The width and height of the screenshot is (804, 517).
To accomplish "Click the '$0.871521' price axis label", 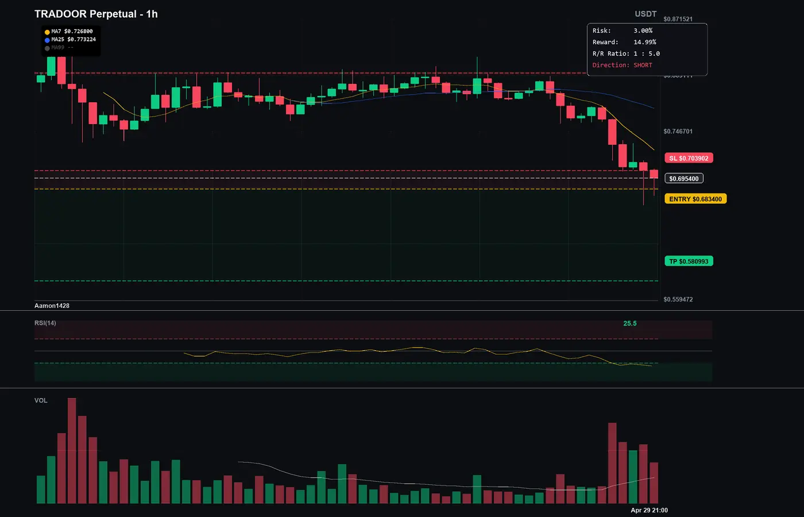I will pos(678,19).
